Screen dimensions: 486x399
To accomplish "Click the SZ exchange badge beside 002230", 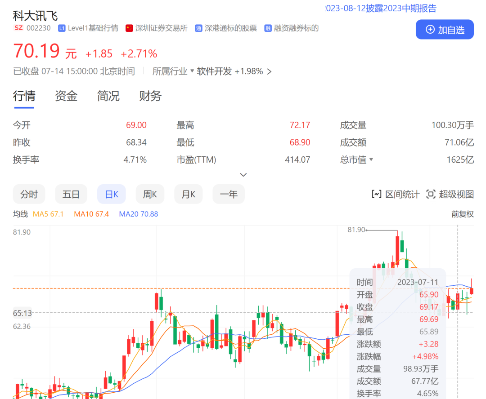I will click(18, 28).
